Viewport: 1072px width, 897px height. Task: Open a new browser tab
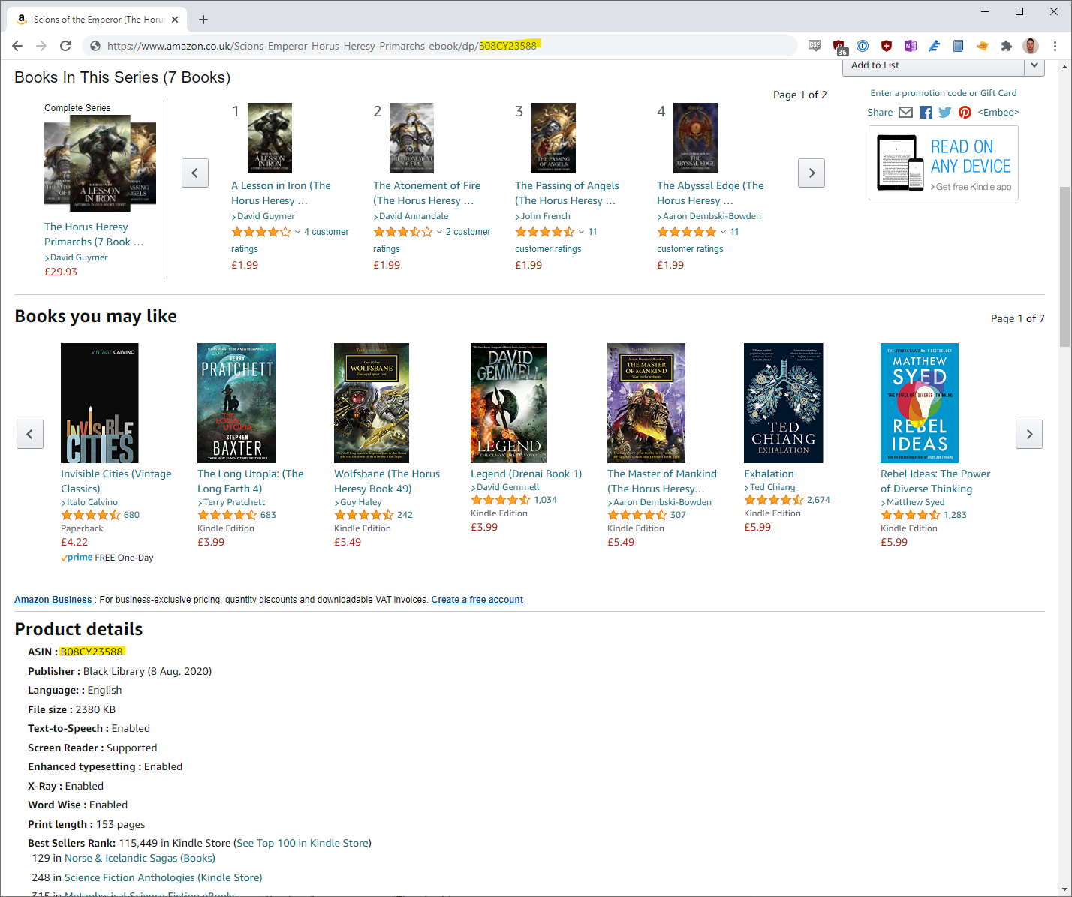click(203, 20)
